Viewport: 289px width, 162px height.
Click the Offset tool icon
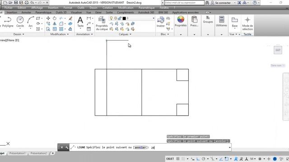[x=70, y=29]
